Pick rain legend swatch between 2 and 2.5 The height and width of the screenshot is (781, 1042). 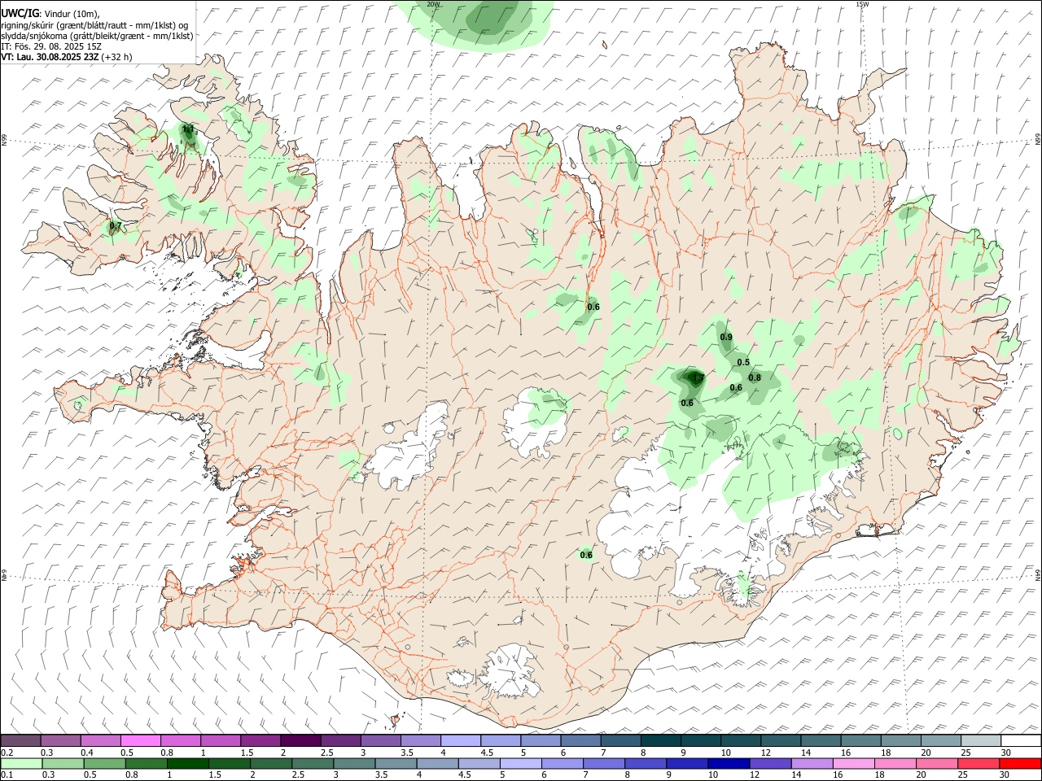270,763
